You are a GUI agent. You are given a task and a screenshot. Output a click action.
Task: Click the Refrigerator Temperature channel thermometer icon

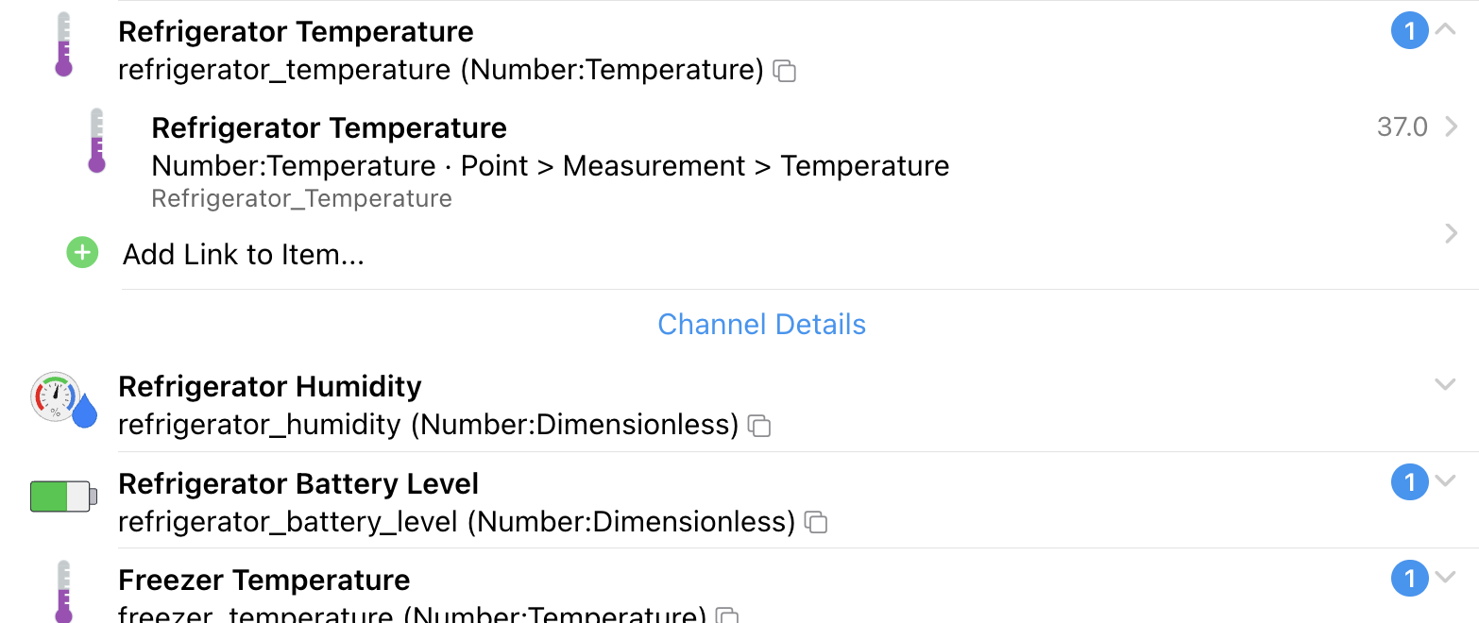click(x=63, y=44)
